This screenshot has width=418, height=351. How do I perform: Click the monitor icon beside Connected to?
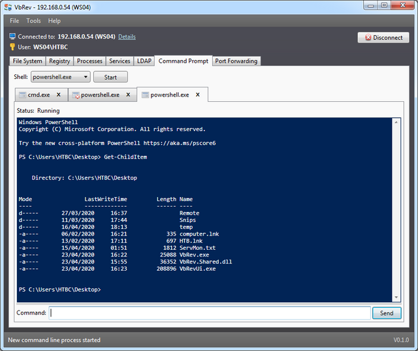point(12,37)
